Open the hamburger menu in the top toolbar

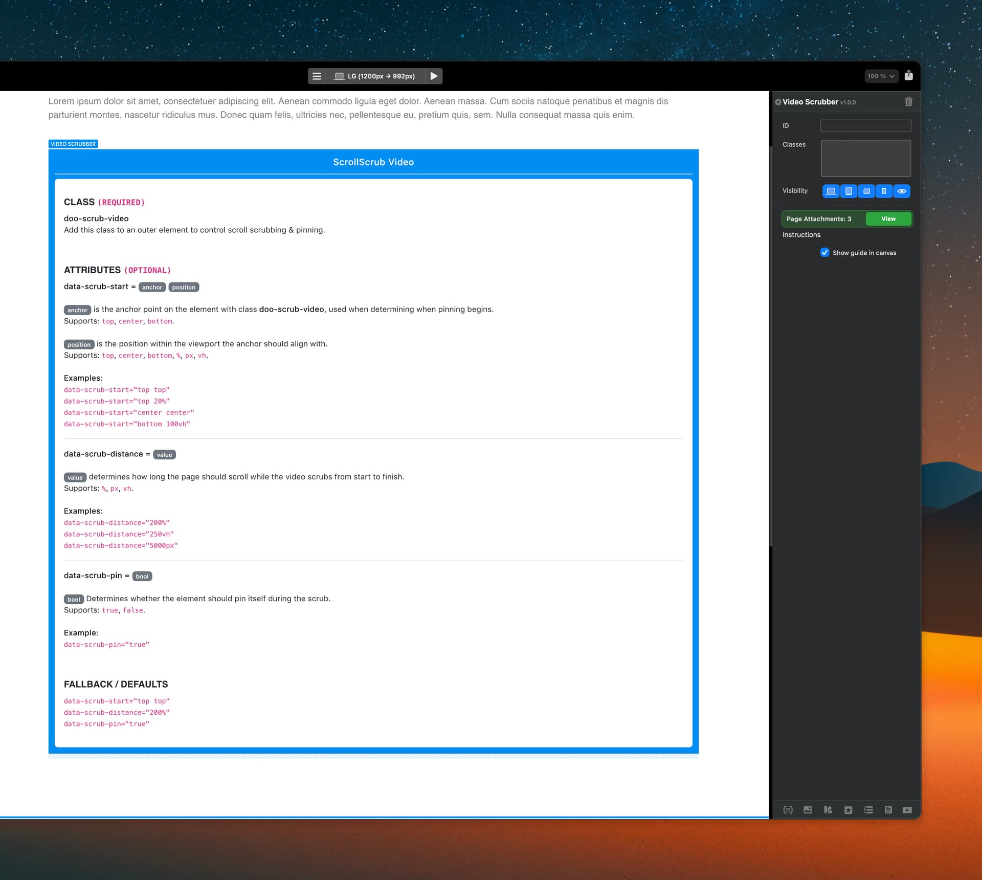click(x=317, y=76)
